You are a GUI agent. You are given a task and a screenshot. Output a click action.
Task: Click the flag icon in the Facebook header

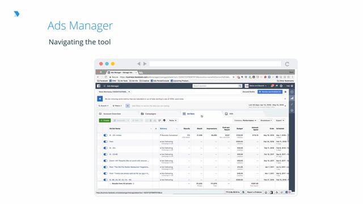point(277,86)
